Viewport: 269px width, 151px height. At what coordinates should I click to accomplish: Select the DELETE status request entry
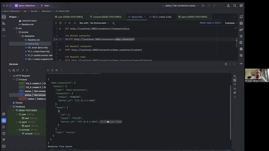[32, 99]
